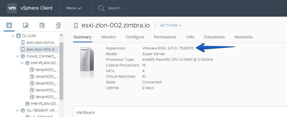This screenshot has height=117, width=287.
Task: Click the Super Server model value
Action: [154, 54]
